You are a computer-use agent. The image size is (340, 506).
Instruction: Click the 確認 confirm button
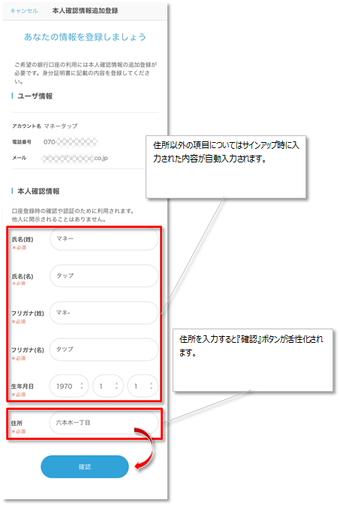click(85, 467)
